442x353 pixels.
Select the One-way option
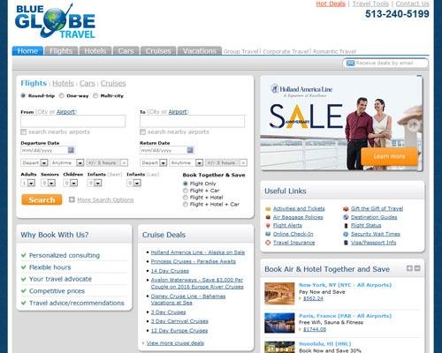(x=61, y=95)
